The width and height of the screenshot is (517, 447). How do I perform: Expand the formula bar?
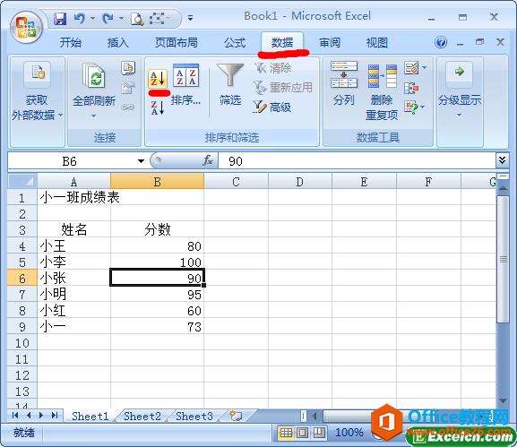(502, 160)
